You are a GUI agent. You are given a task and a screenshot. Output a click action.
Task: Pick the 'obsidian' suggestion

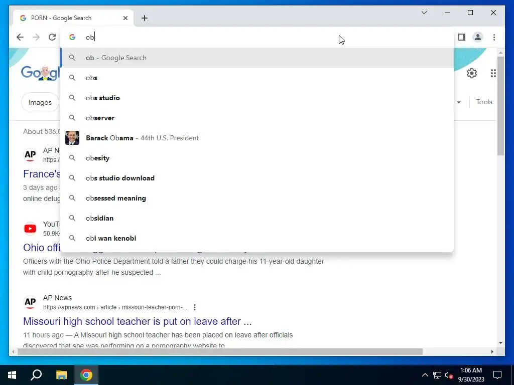point(258,218)
